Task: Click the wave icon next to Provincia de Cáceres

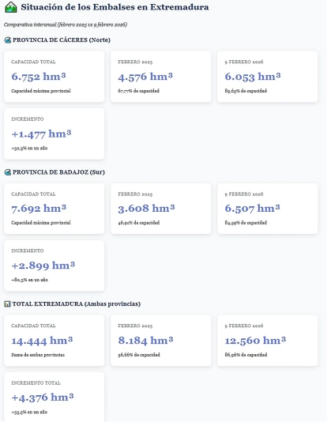Action: [x=8, y=40]
